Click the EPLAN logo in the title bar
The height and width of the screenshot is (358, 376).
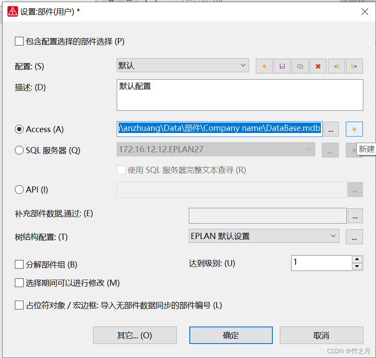coord(13,11)
